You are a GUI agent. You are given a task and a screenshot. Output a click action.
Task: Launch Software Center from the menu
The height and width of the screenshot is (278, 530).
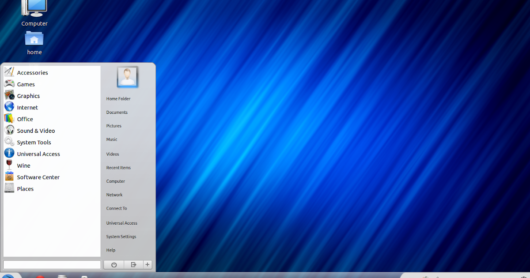coord(38,177)
